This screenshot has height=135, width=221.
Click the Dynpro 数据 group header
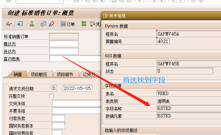162,26
